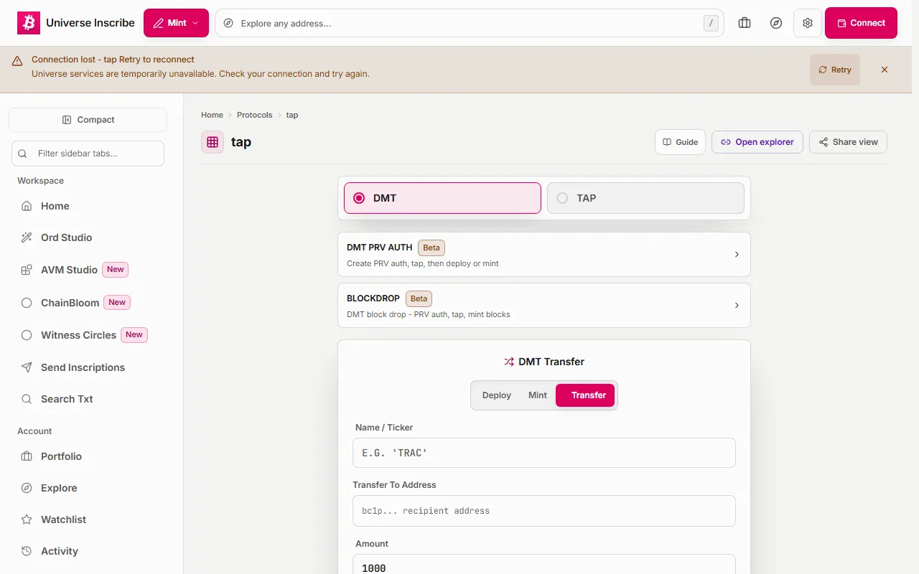Click the tap grid icon beside title
Viewport: 919px width, 574px height.
click(213, 142)
